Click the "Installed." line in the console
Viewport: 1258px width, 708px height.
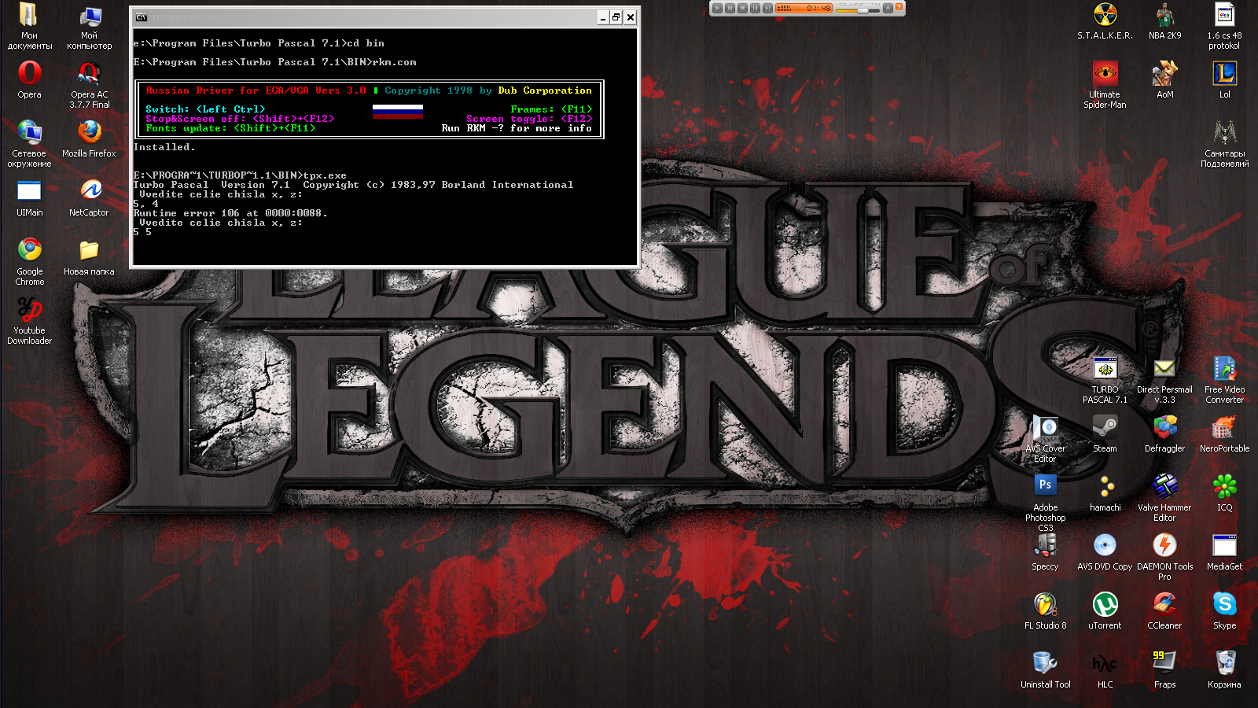coord(164,147)
